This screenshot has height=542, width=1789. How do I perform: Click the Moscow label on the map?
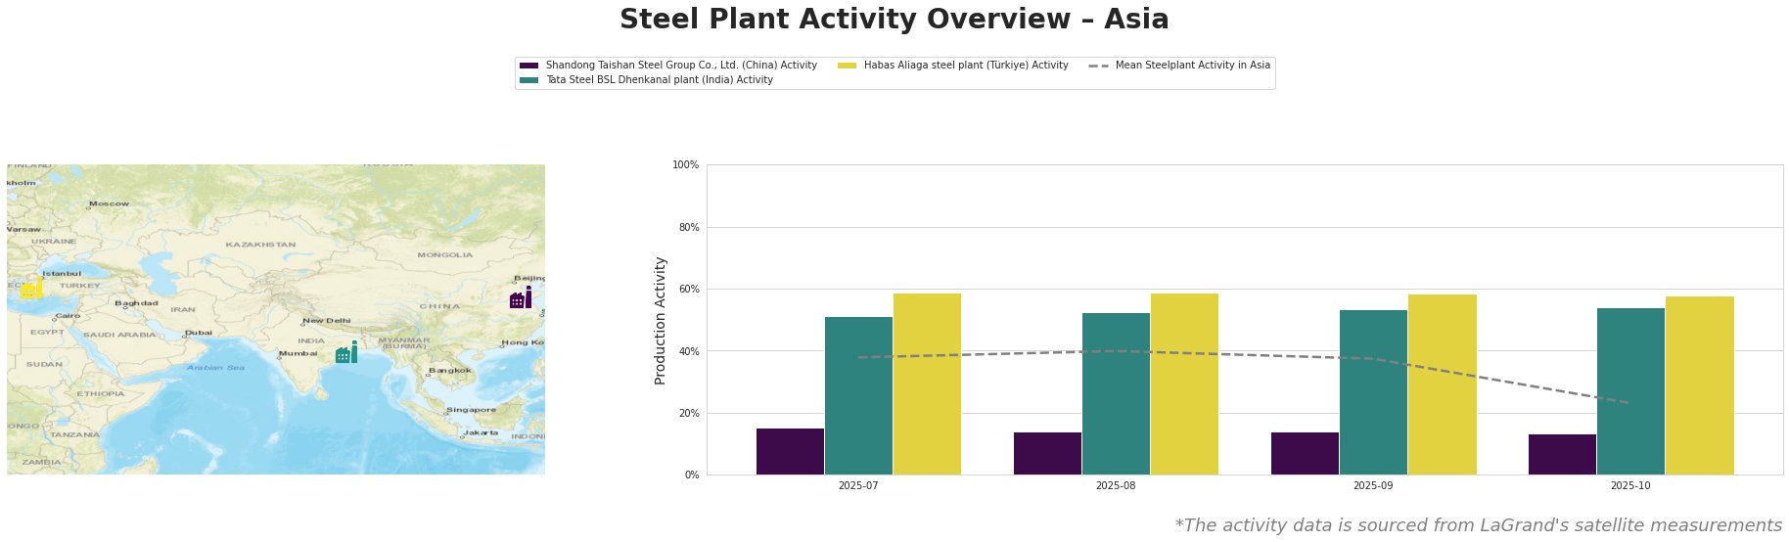tap(109, 203)
